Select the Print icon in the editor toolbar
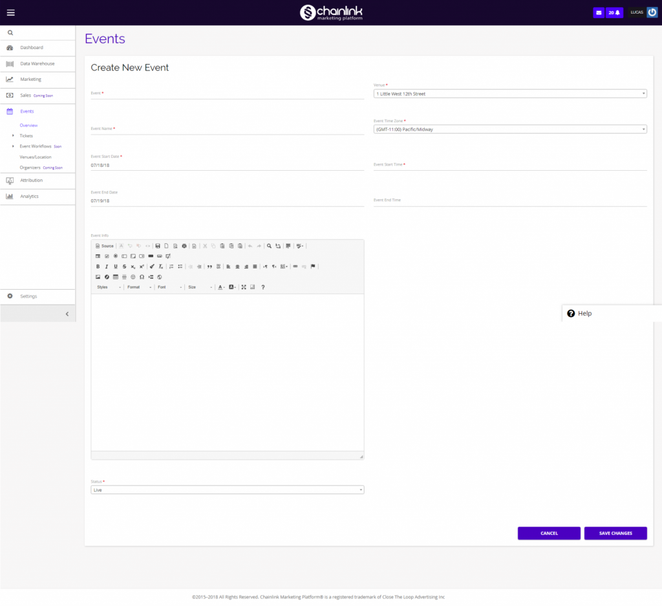Viewport: 662px width, 606px height. click(x=184, y=246)
